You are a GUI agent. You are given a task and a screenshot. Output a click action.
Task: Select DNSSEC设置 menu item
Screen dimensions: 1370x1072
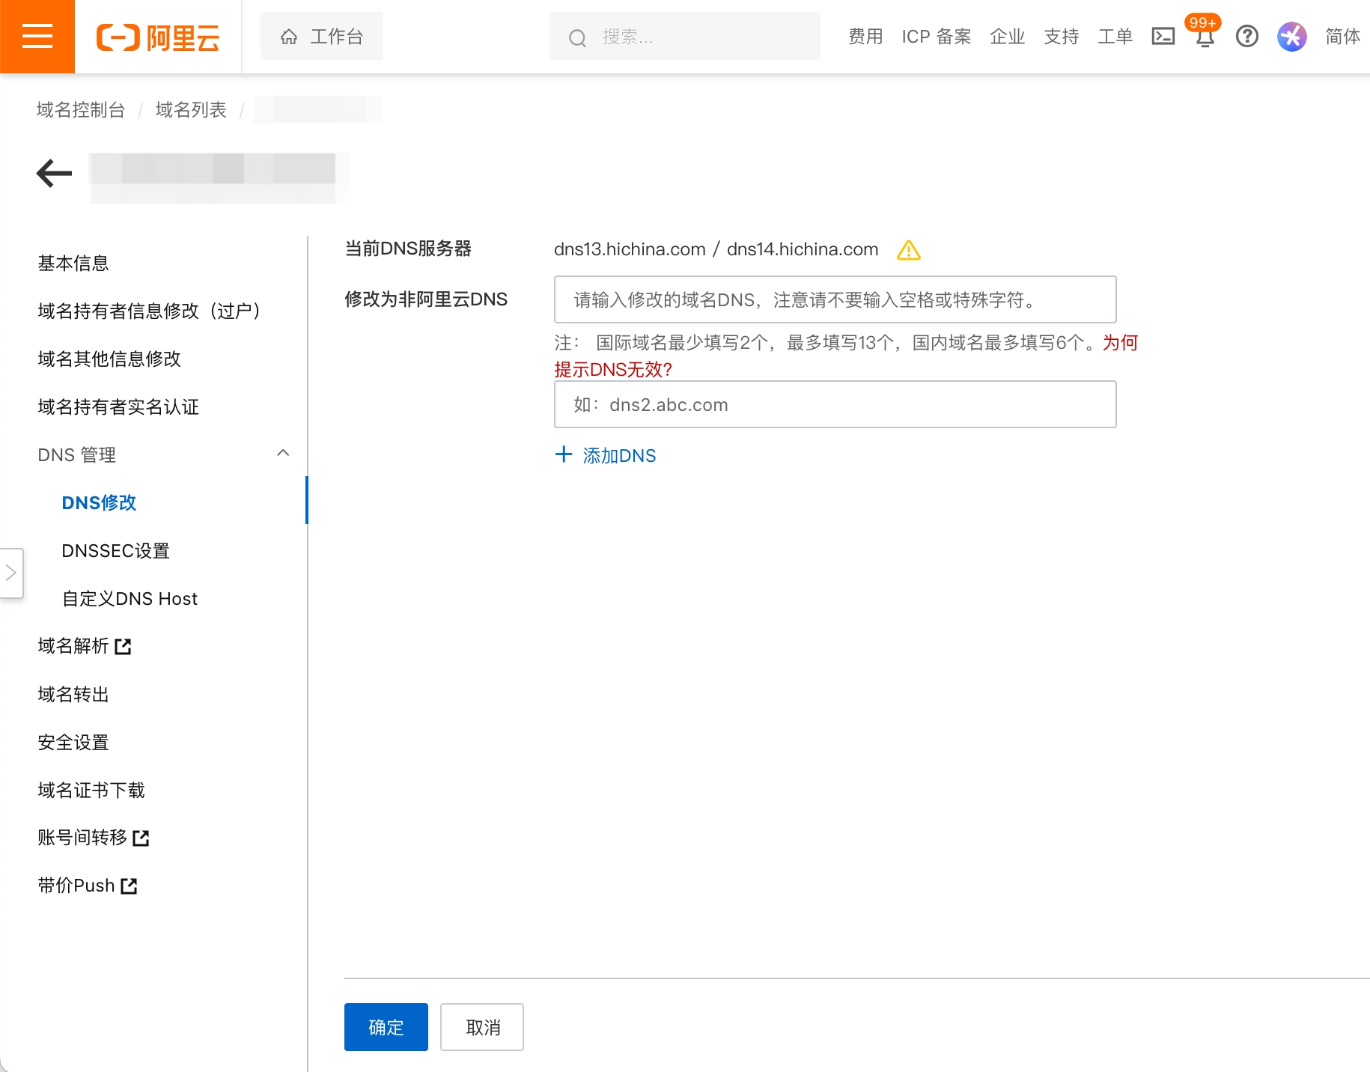tap(115, 550)
